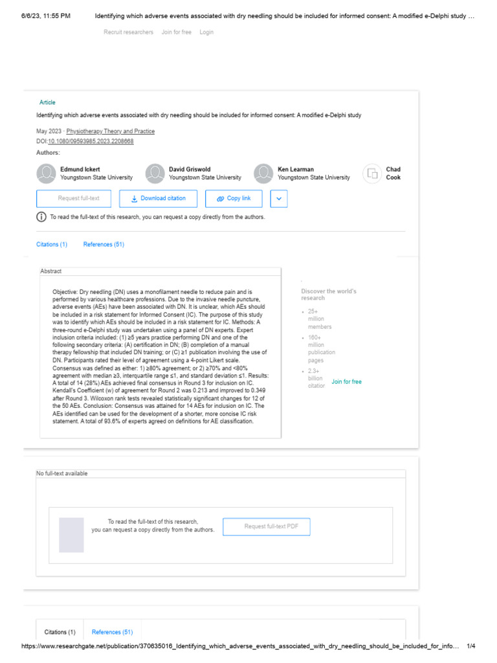Click Edmund Ickert's author avatar
This screenshot has height=663, width=497.
46,174
